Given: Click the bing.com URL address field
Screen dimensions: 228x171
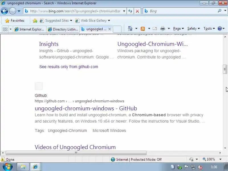Looking at the screenshot, I should tap(75, 11).
